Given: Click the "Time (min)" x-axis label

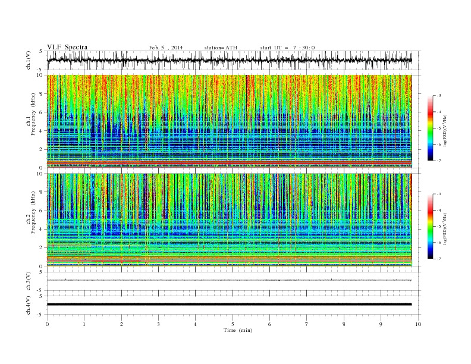Looking at the screenshot, I should (x=238, y=330).
